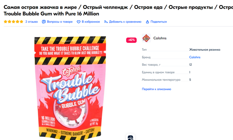
Task: Open the CaJohns seller name
Action: pos(160,38)
